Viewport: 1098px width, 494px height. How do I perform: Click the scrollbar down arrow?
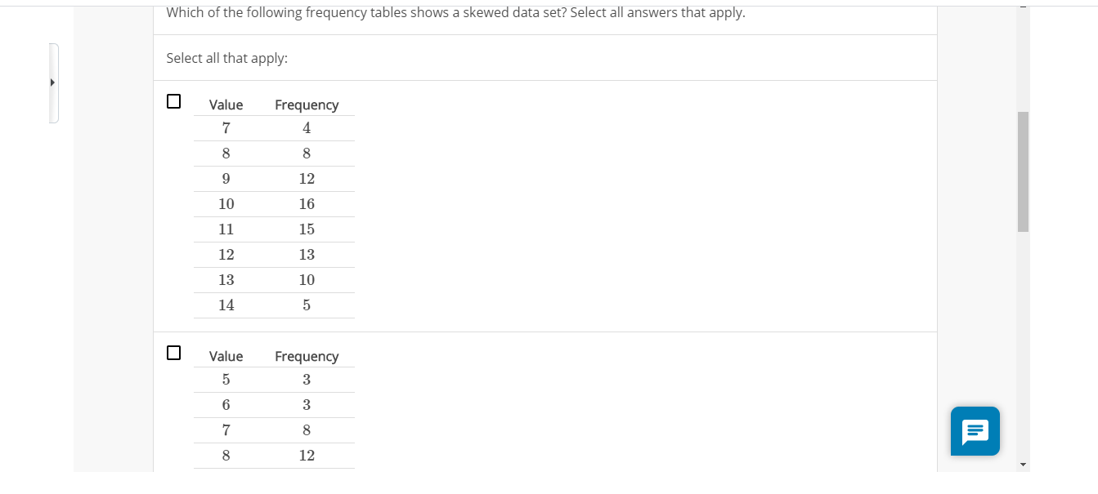tap(1023, 465)
